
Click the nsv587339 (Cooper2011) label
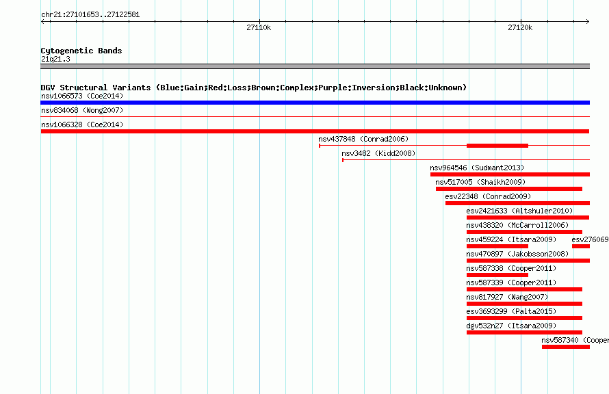(x=511, y=283)
